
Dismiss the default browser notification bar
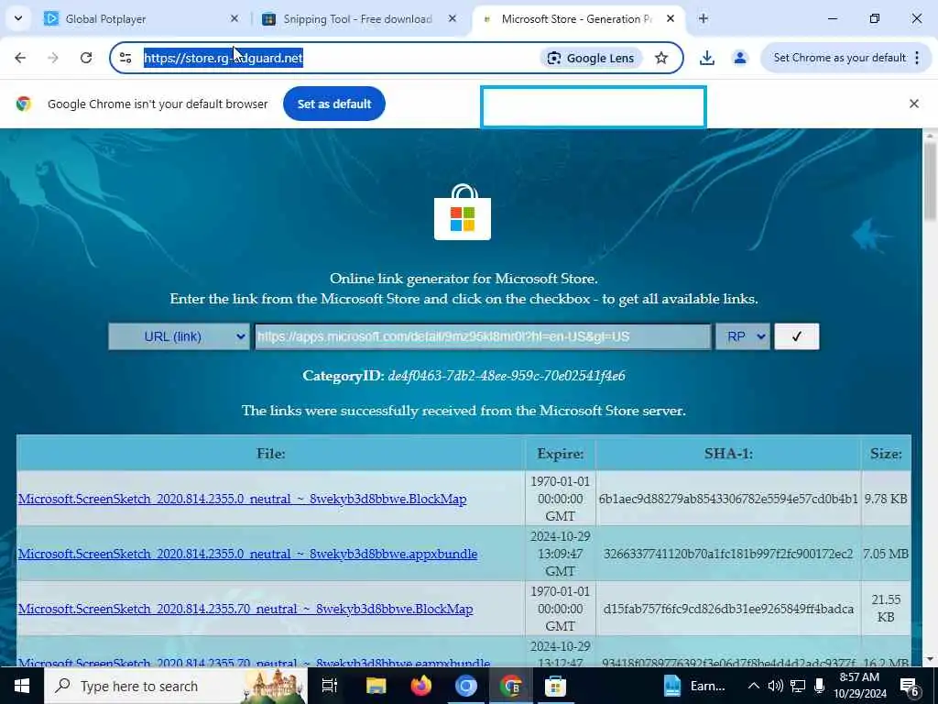coord(913,104)
